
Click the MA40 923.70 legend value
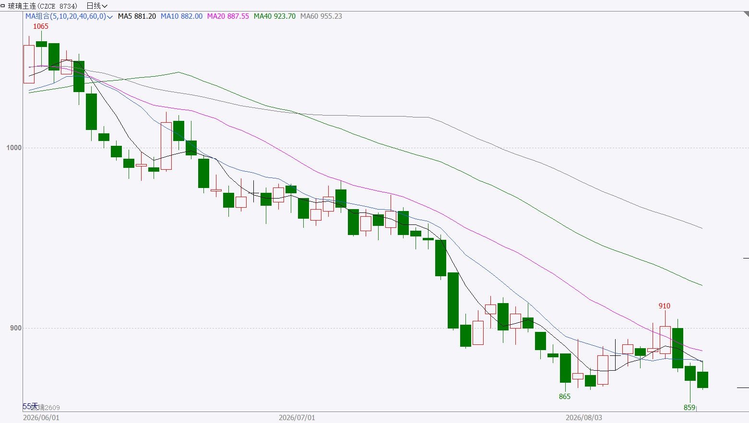pos(274,16)
